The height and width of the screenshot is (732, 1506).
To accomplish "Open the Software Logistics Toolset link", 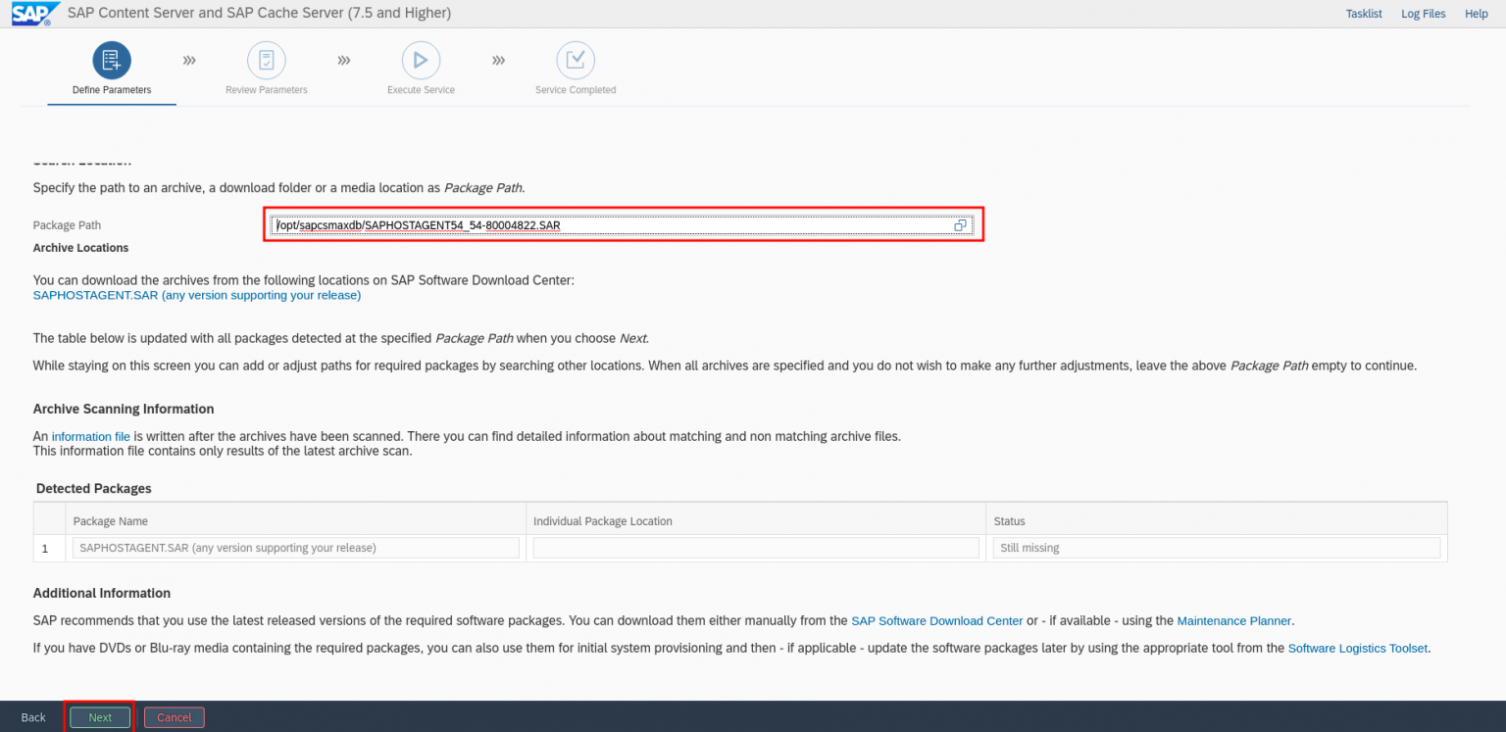I will (1357, 648).
